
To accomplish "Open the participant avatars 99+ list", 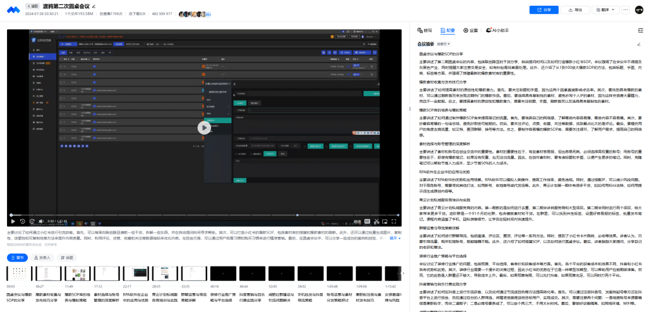I will (195, 14).
